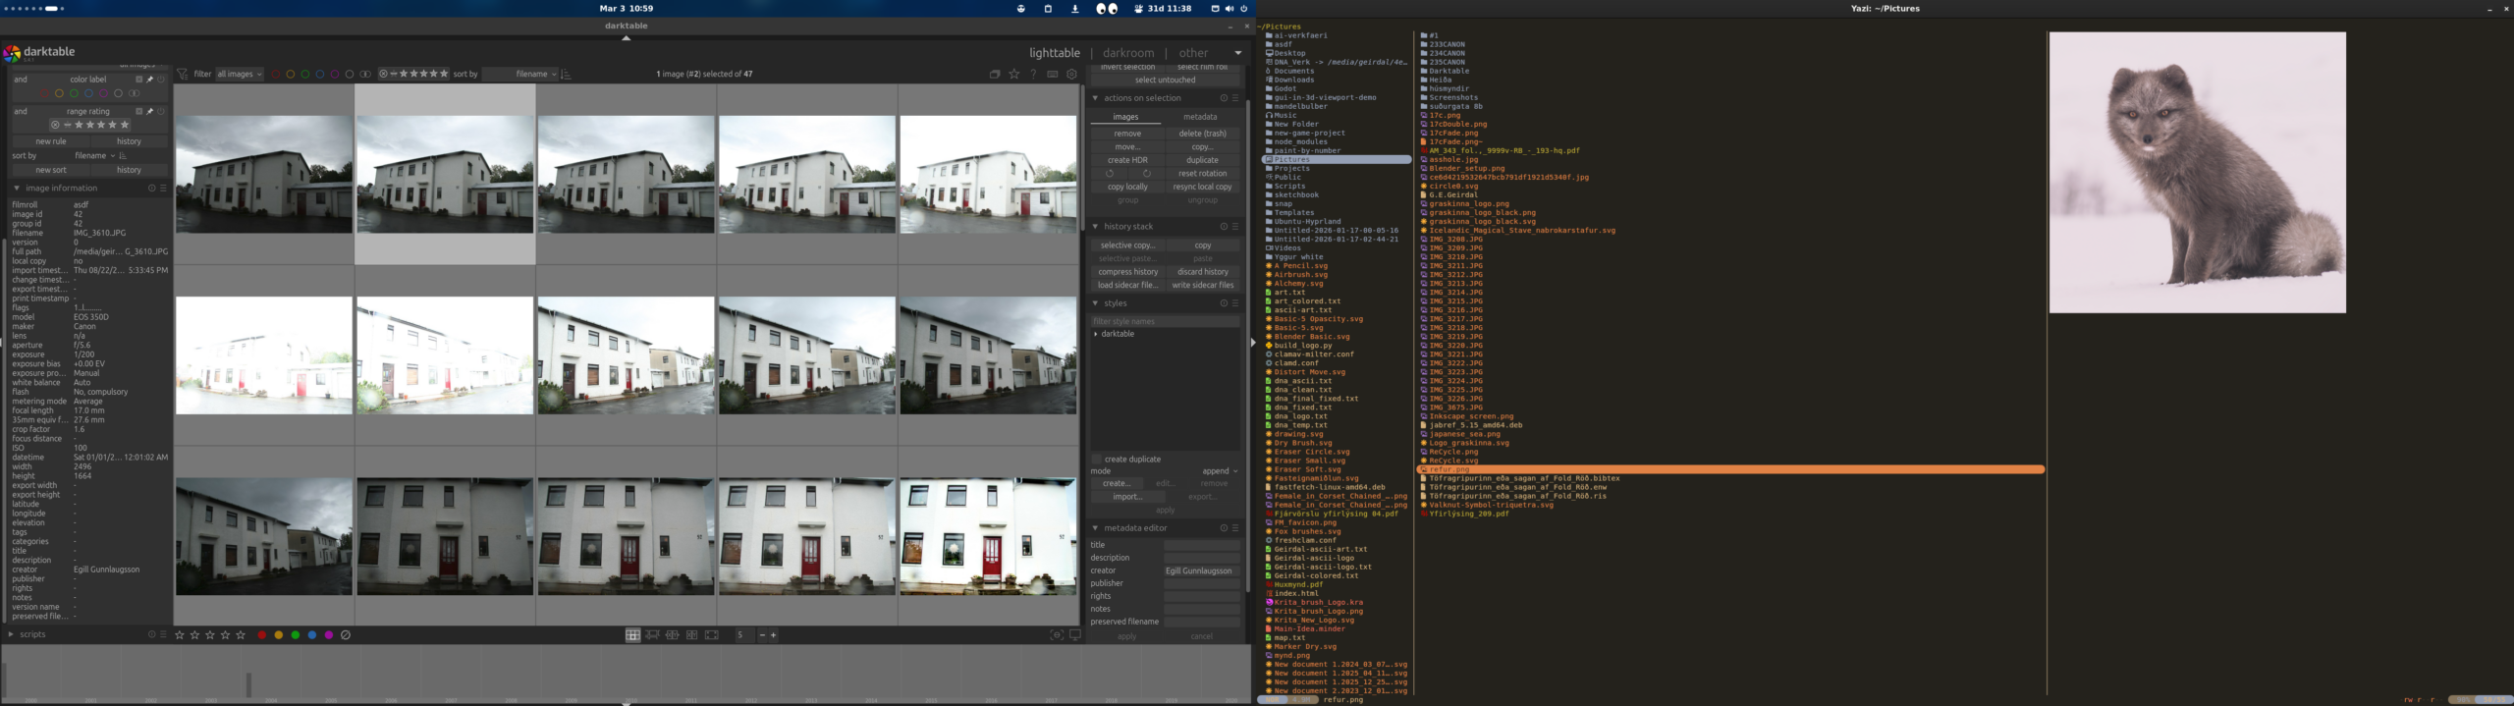Click create HDR button
Viewport: 2514px width, 706px height.
click(x=1127, y=160)
